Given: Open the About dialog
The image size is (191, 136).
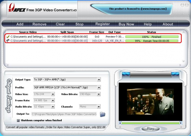Looking at the screenshot, I should (168, 24).
